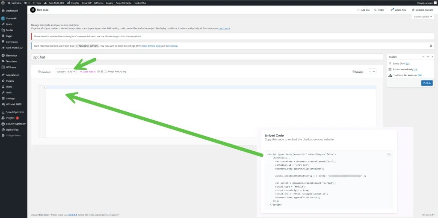Open the comments bubble in admin bar

click(x=27, y=3)
